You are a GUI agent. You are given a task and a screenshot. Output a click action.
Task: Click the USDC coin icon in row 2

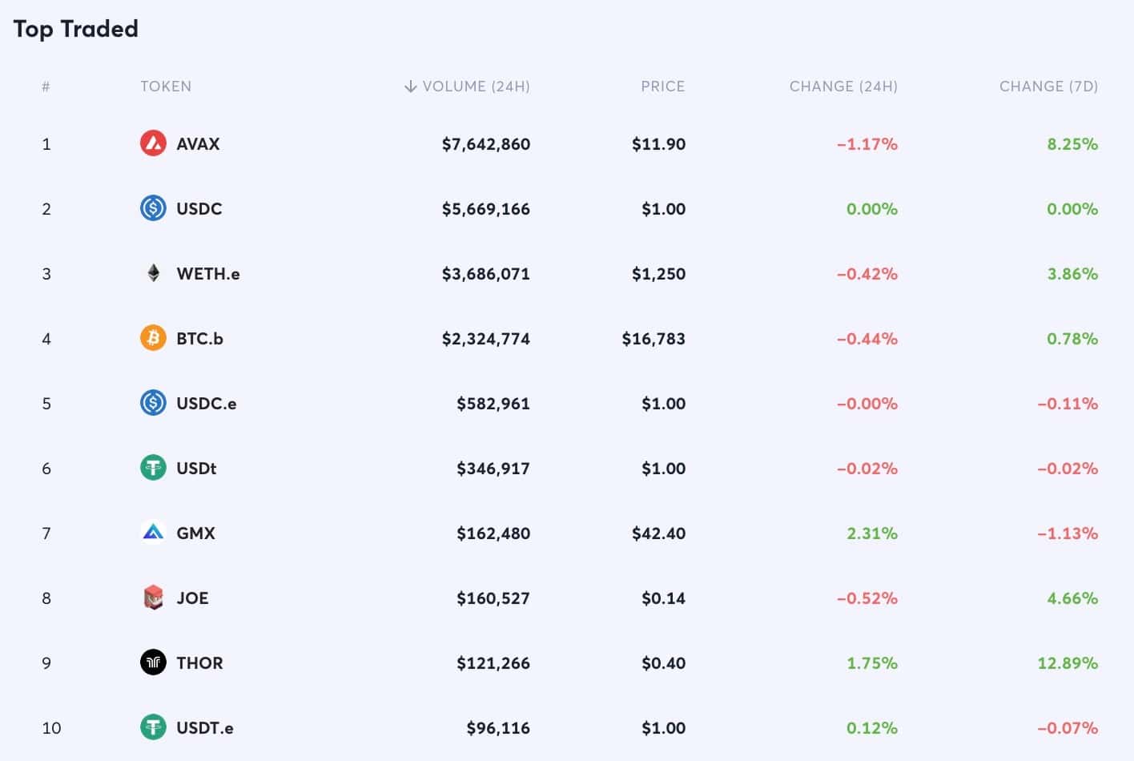(x=153, y=208)
